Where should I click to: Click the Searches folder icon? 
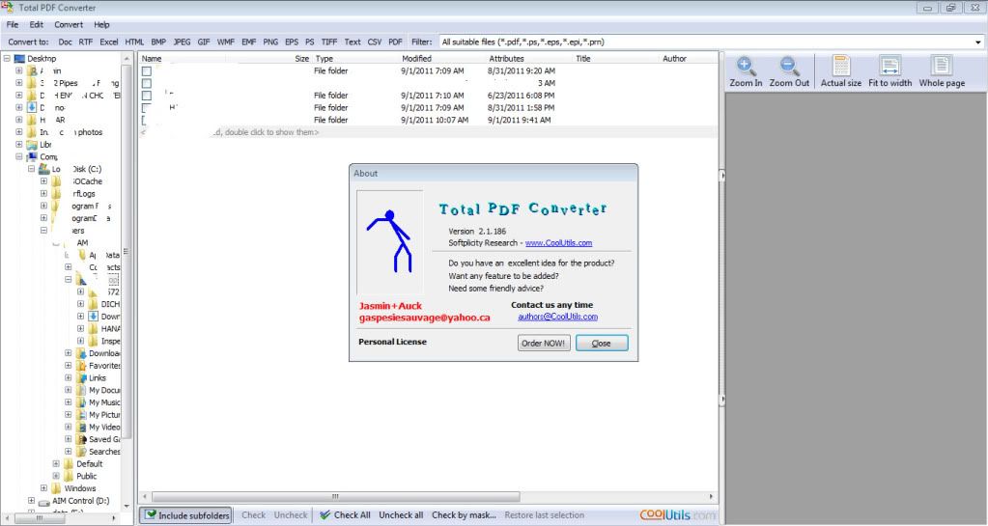(x=81, y=452)
